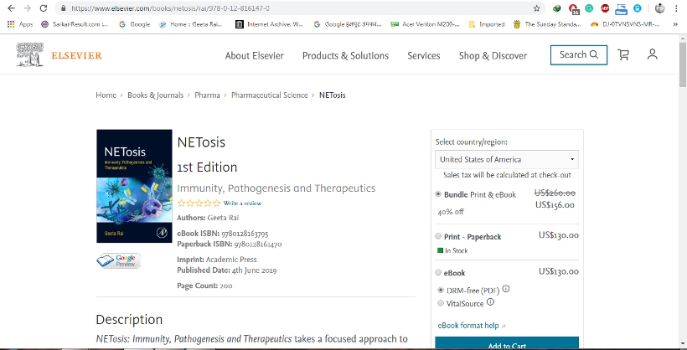Open eBook format help link

pos(472,326)
